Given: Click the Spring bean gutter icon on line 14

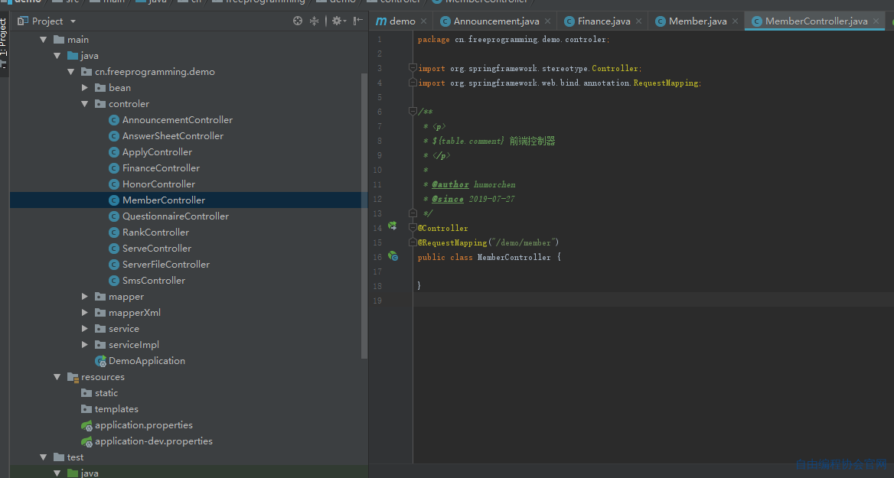Looking at the screenshot, I should pyautogui.click(x=392, y=226).
